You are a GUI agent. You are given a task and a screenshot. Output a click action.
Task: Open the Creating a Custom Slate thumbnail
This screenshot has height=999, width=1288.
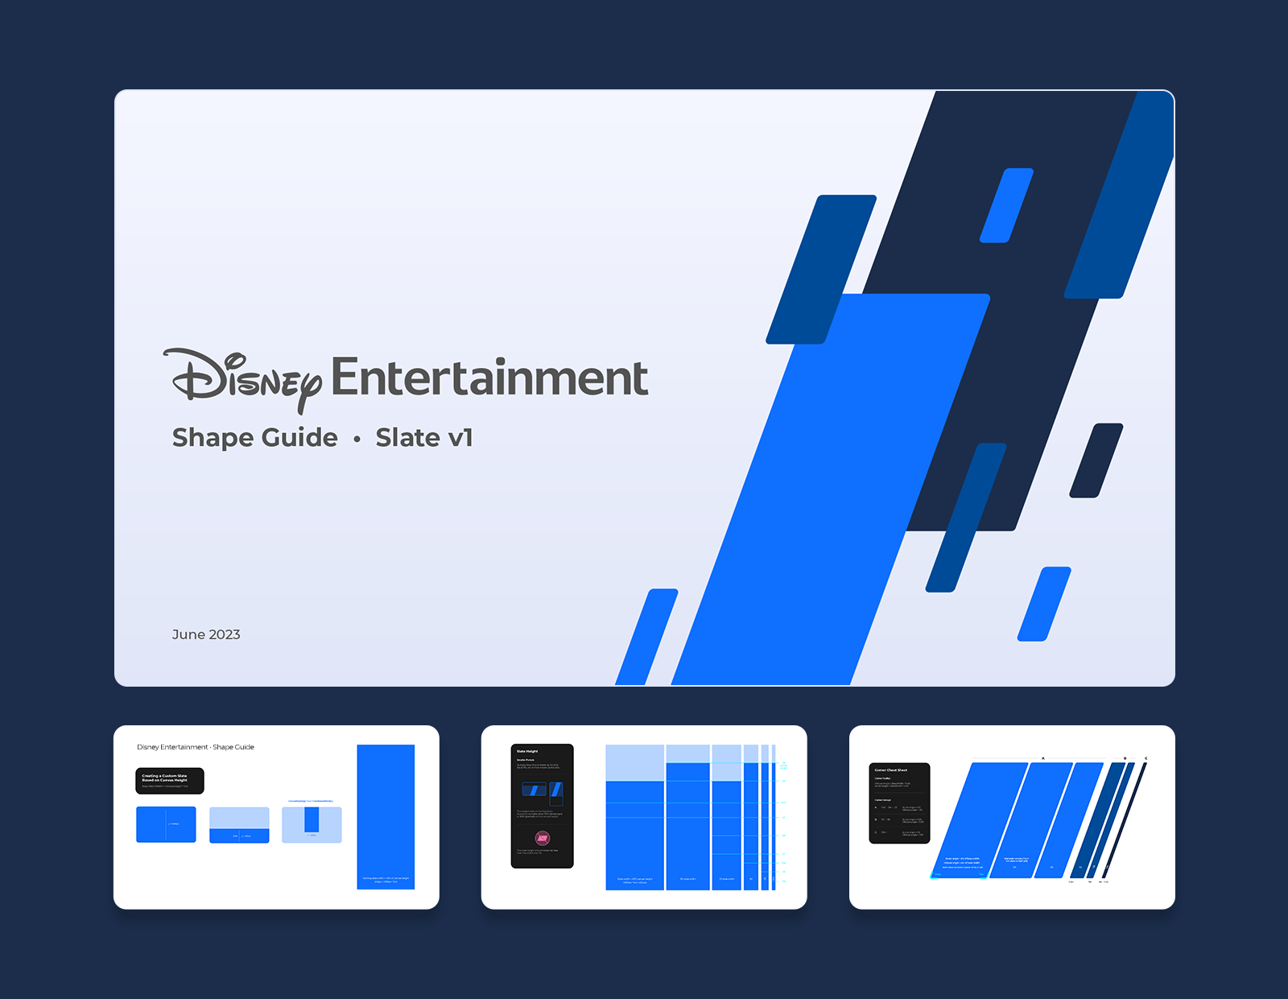pos(276,817)
